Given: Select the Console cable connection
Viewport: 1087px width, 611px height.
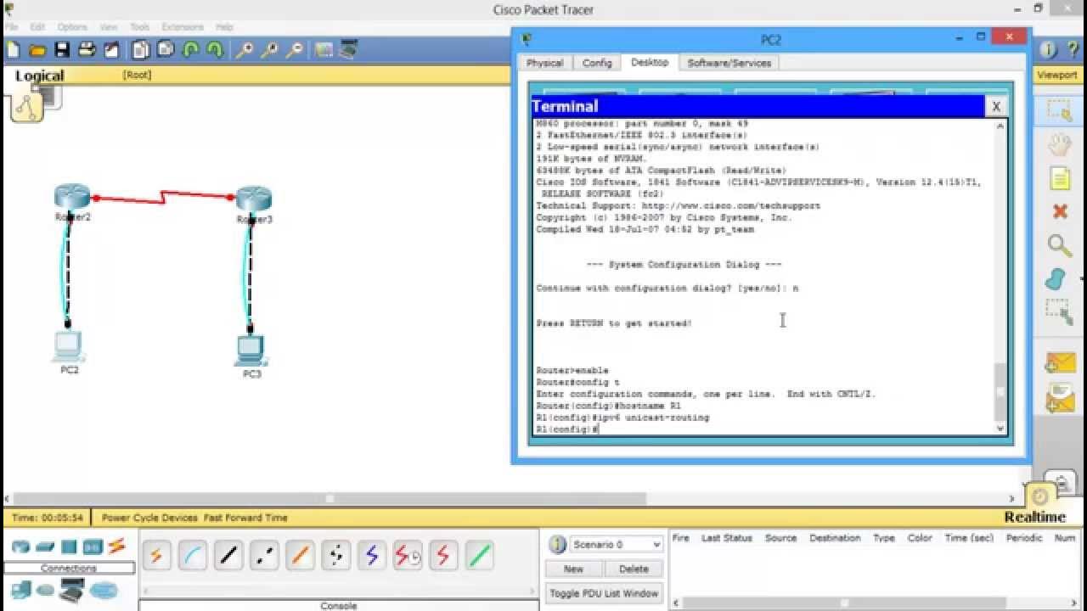Looking at the screenshot, I should coord(192,556).
